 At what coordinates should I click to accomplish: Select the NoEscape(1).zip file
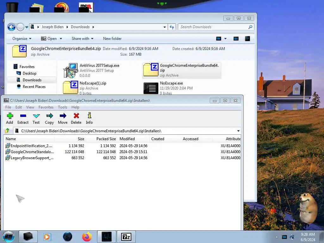[x=85, y=88]
